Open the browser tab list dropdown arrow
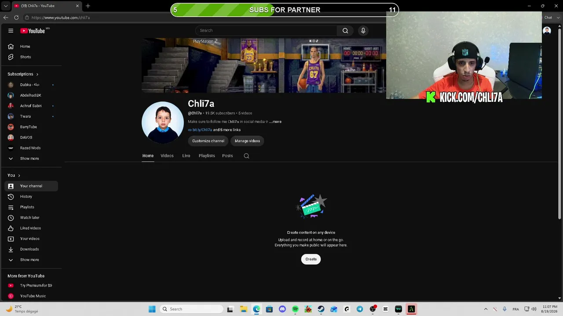563x316 pixels. tap(6, 6)
